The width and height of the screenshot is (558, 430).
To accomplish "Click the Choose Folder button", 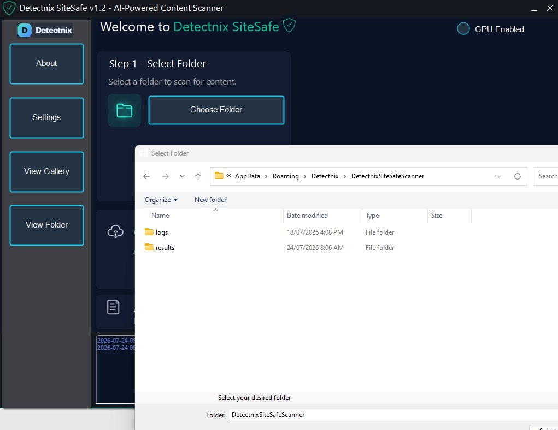I will tap(216, 110).
